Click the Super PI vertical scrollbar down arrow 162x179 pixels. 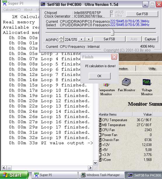(95, 163)
